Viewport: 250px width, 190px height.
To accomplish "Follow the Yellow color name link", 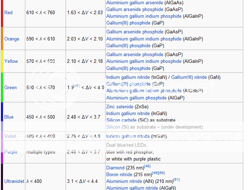I will pos(11,61).
